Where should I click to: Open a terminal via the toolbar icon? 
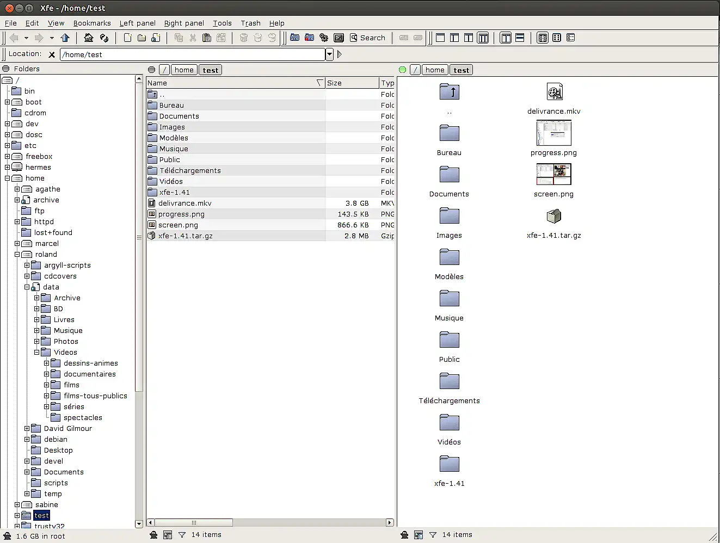point(339,38)
